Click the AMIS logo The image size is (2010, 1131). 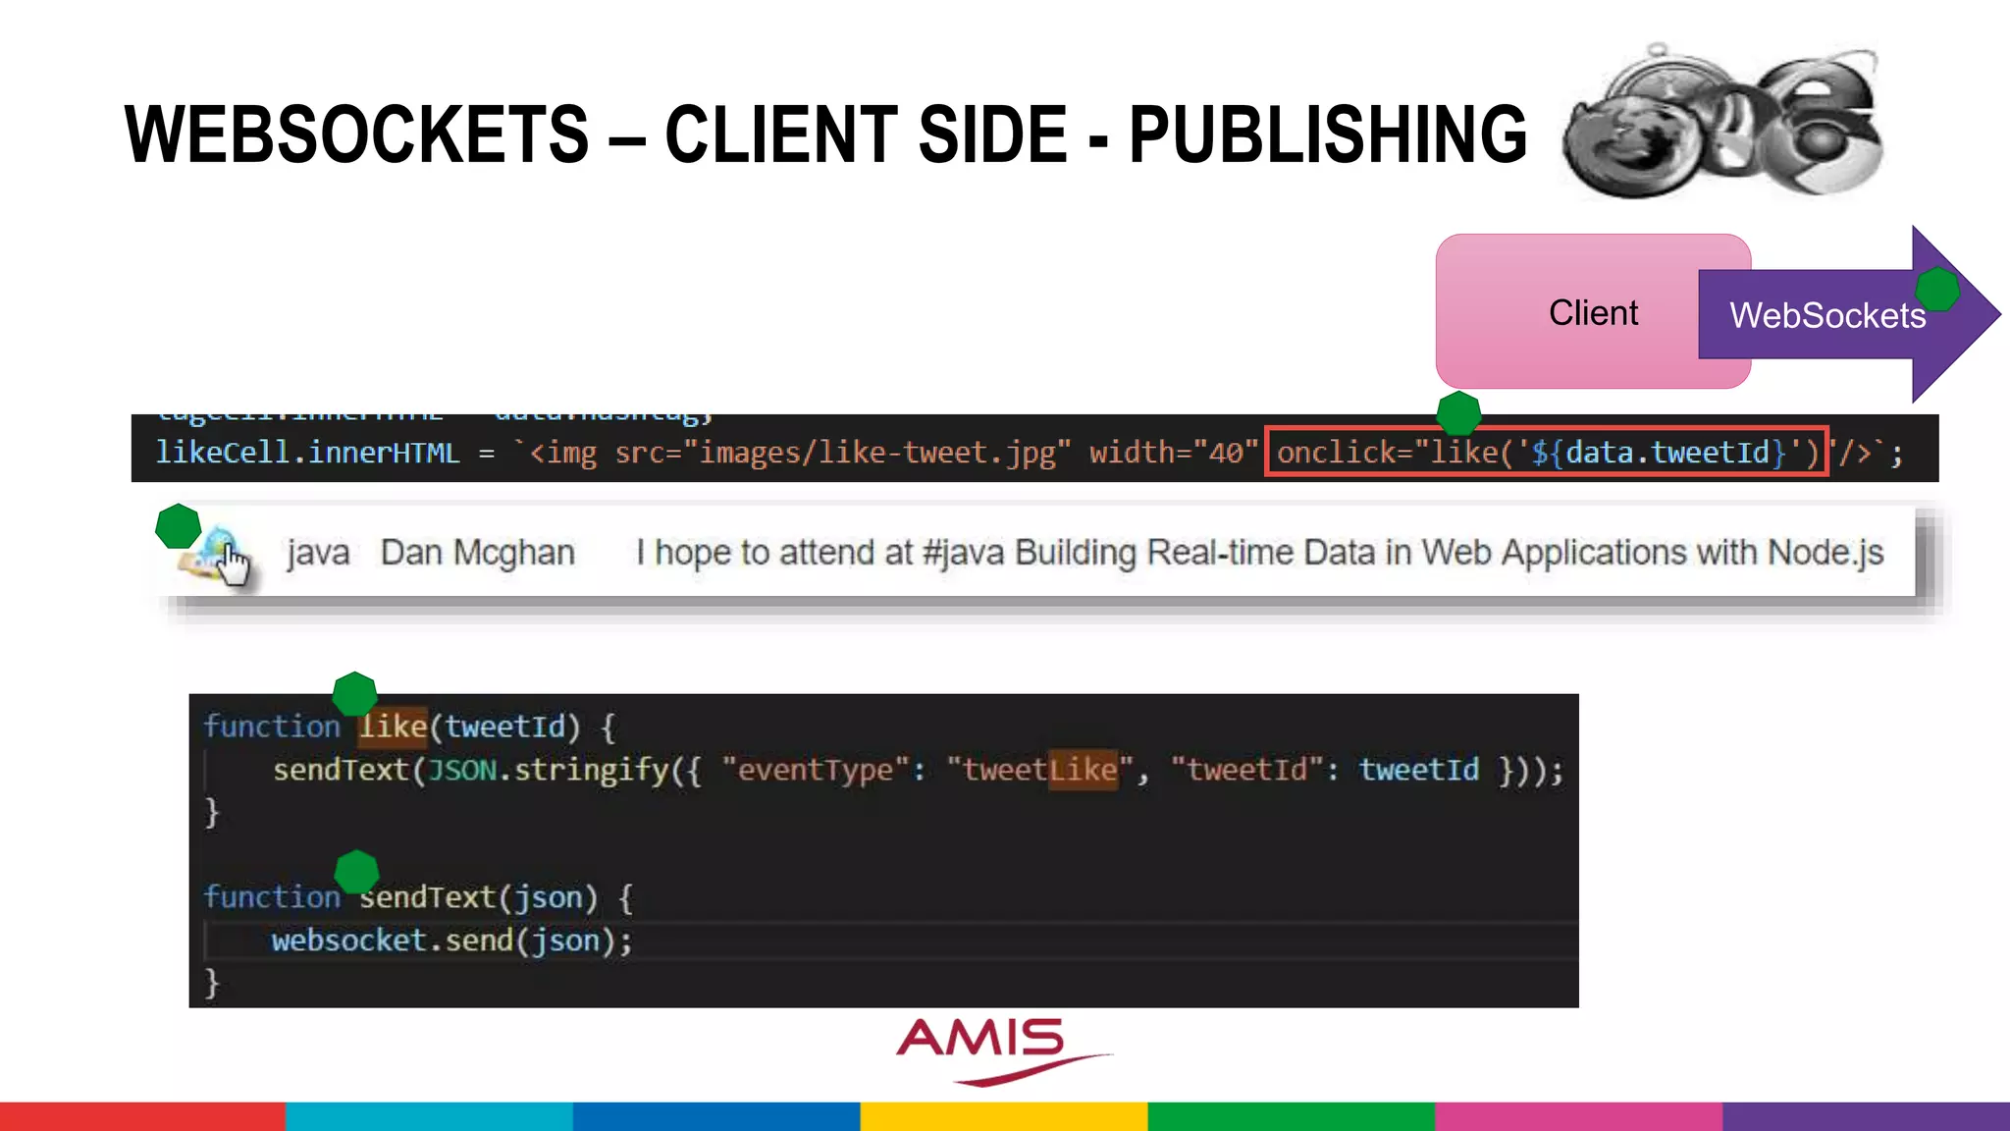point(1003,1050)
